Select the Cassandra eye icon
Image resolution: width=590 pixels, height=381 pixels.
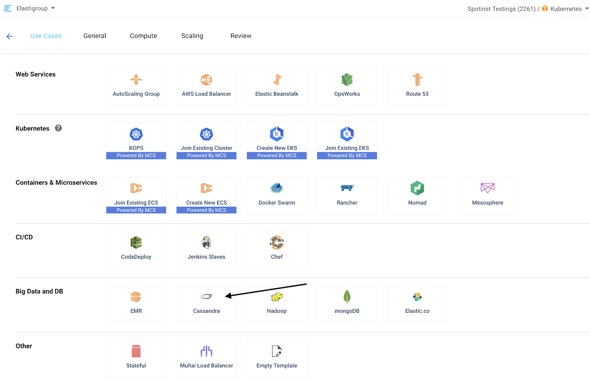[x=206, y=296]
